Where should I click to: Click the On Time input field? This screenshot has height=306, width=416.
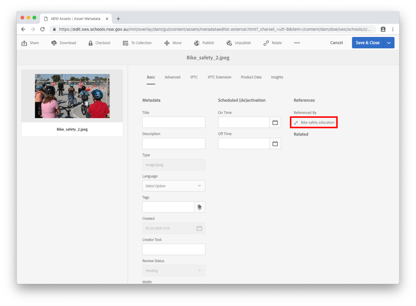(x=244, y=122)
